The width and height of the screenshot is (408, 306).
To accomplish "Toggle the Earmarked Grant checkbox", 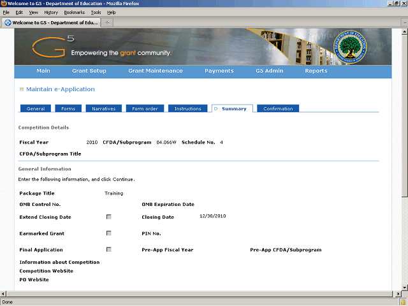I will (109, 233).
